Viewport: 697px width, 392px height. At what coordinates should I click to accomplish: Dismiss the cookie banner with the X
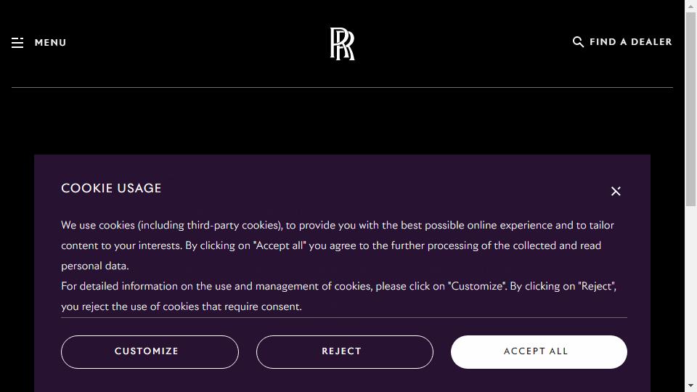(616, 191)
